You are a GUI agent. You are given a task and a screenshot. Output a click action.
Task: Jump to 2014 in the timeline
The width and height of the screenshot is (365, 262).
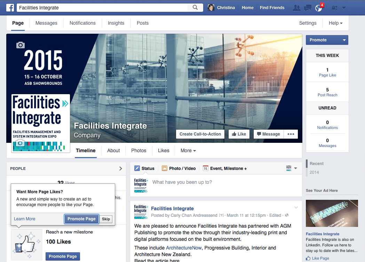click(x=314, y=172)
